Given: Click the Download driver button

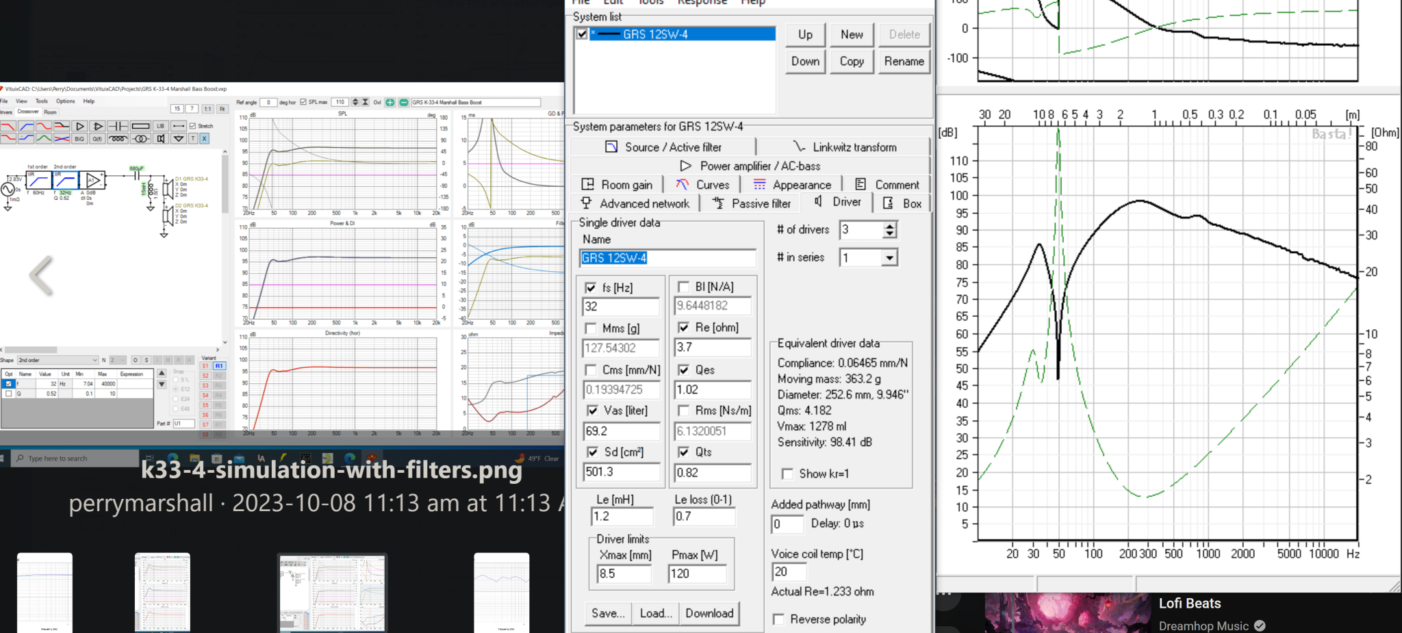Looking at the screenshot, I should click(709, 613).
